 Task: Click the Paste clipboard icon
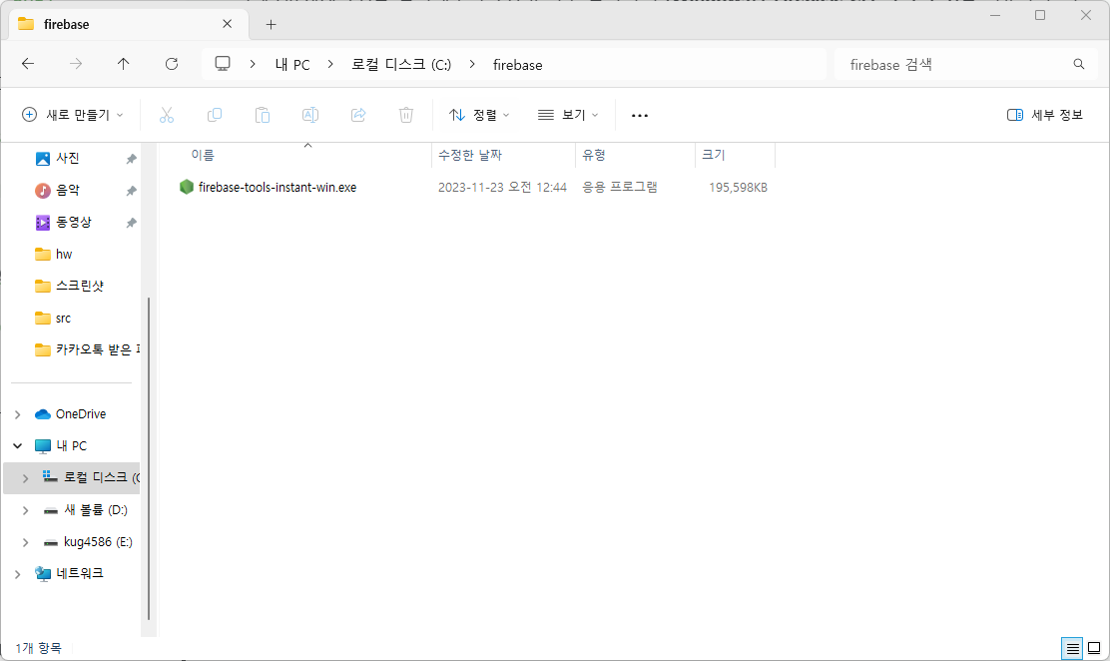tap(263, 115)
